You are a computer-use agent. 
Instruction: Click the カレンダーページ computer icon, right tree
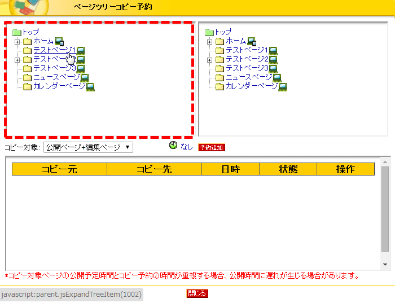283,87
